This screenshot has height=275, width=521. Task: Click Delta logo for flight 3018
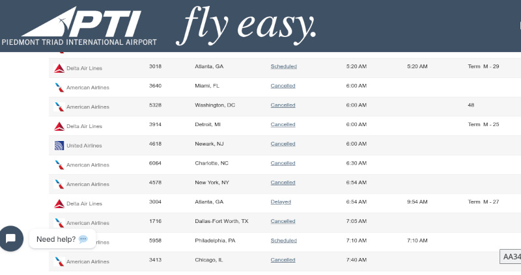[x=59, y=67]
